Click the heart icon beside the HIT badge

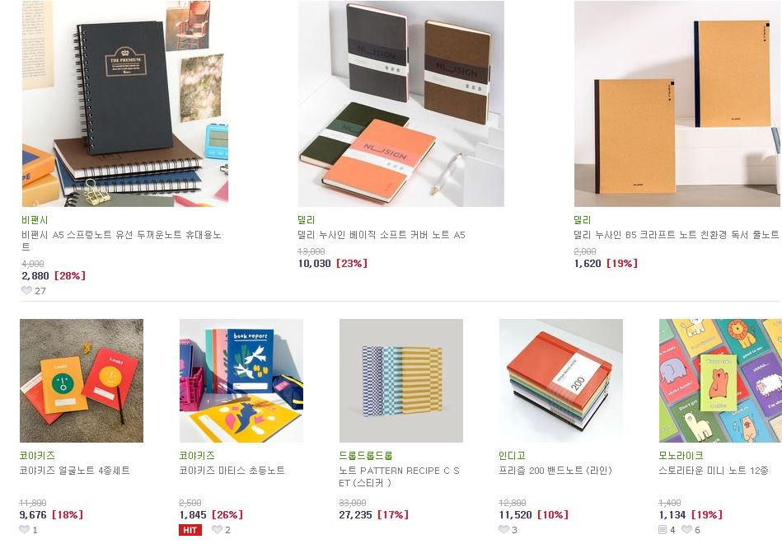[217, 529]
